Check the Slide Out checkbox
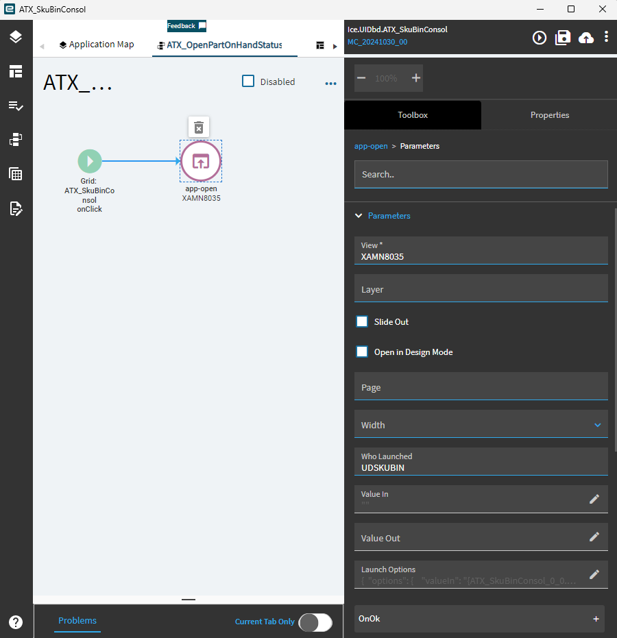This screenshot has width=617, height=638. (x=362, y=321)
